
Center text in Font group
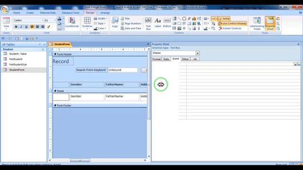[x=37, y=27]
